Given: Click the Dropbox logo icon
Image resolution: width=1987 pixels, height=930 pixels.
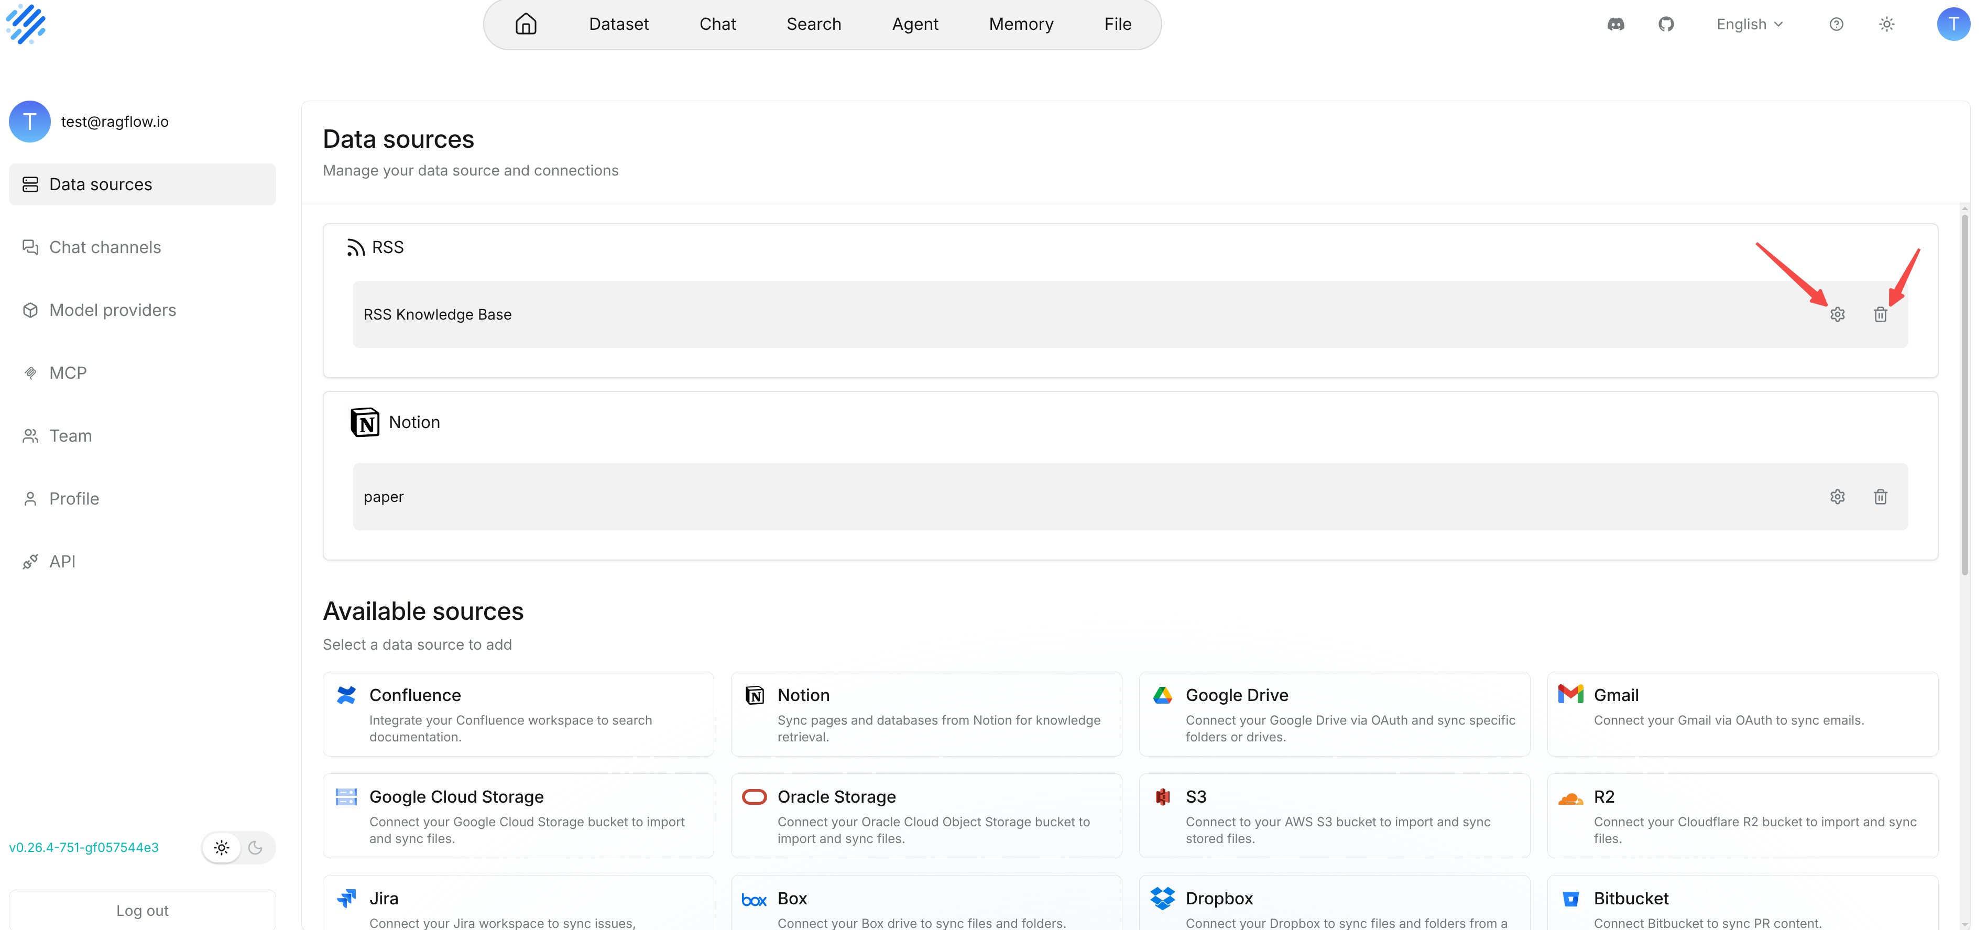Looking at the screenshot, I should tap(1162, 899).
